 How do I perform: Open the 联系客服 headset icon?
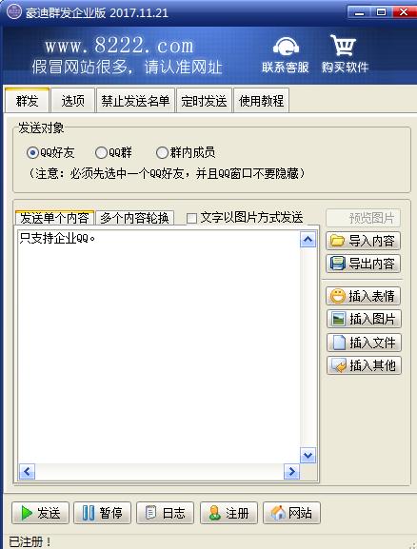(x=286, y=47)
